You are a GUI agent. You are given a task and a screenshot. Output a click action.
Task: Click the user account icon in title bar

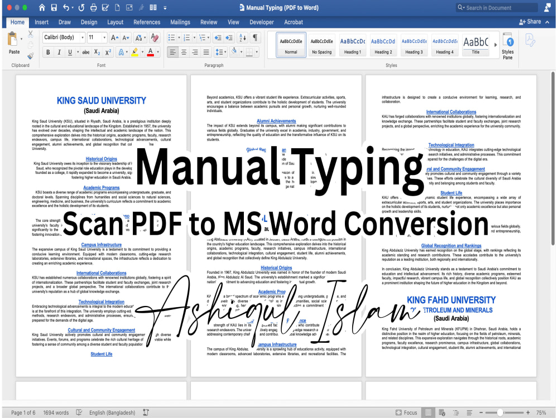pos(548,7)
